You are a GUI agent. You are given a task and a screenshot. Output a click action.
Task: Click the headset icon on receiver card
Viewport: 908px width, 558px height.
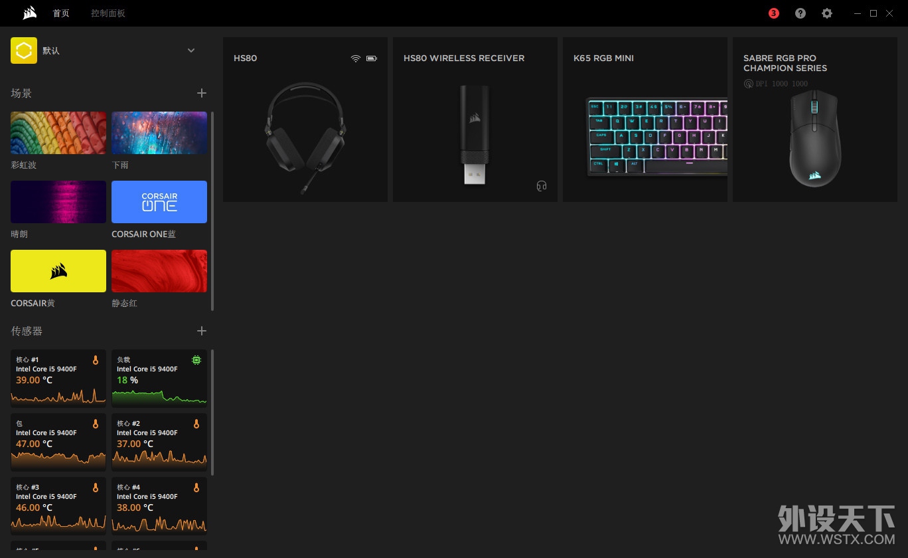tap(542, 186)
